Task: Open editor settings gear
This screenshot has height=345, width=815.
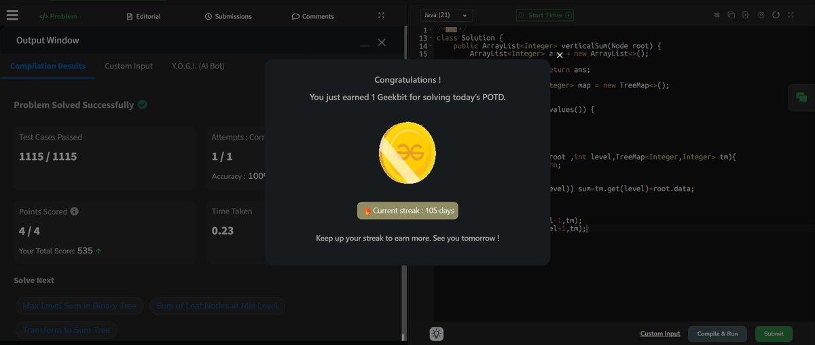Action: pos(761,15)
